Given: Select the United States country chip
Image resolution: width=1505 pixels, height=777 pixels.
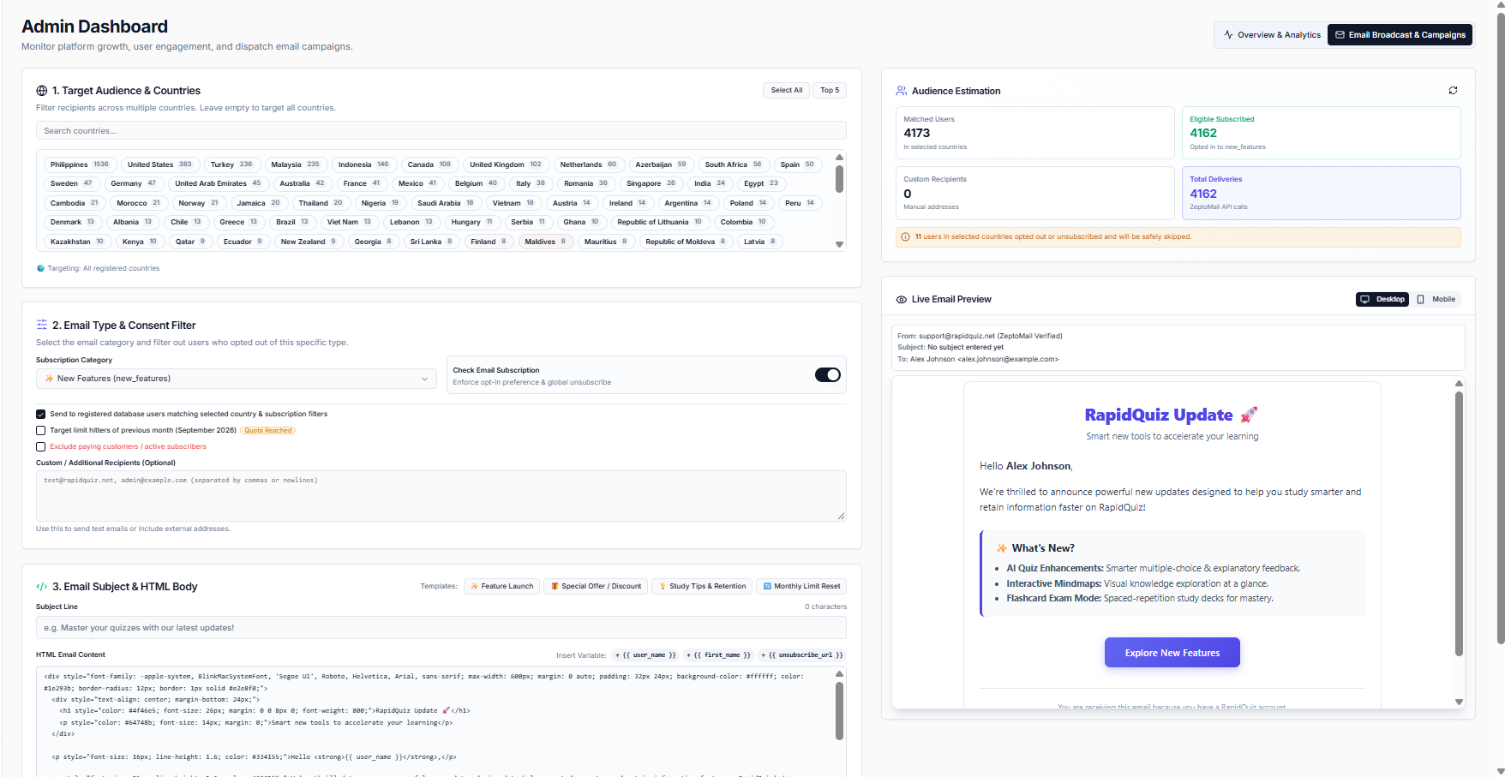Looking at the screenshot, I should point(159,164).
